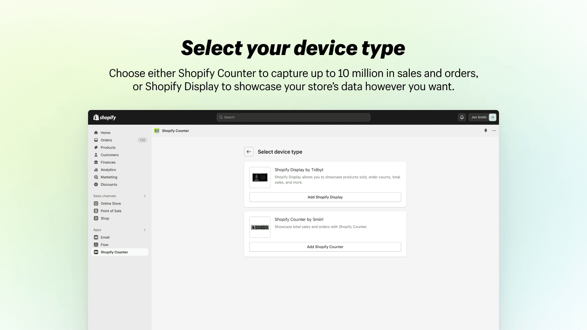587x330 pixels.
Task: Expand the Apps section
Action: pyautogui.click(x=144, y=230)
